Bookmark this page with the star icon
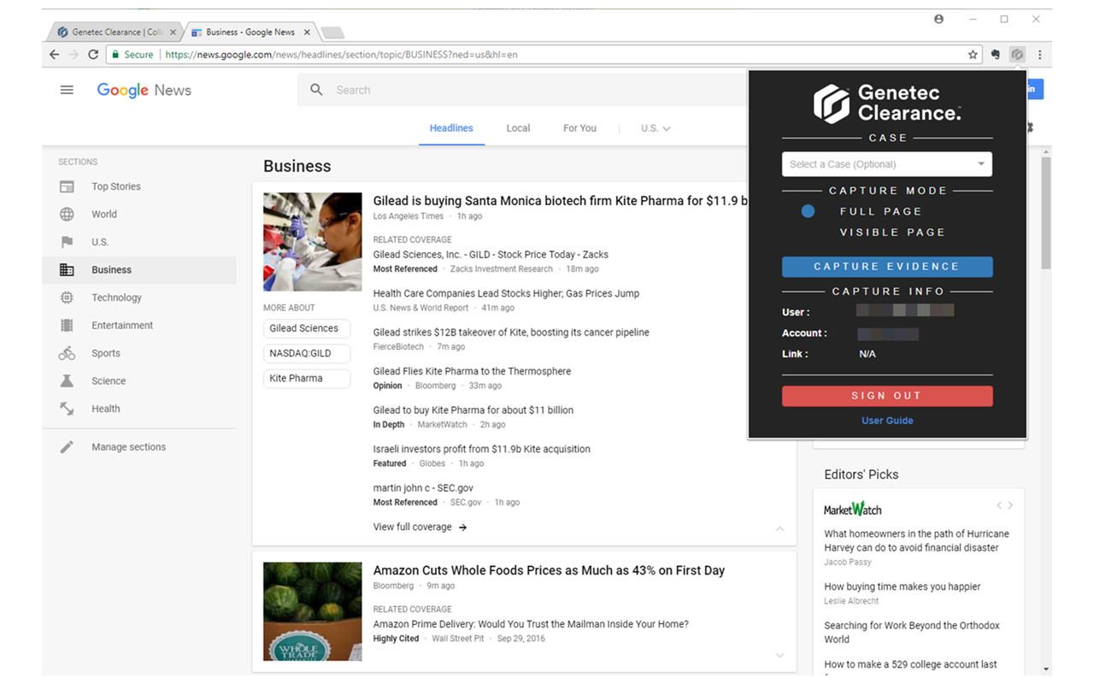The width and height of the screenshot is (1094, 684). pos(973,54)
